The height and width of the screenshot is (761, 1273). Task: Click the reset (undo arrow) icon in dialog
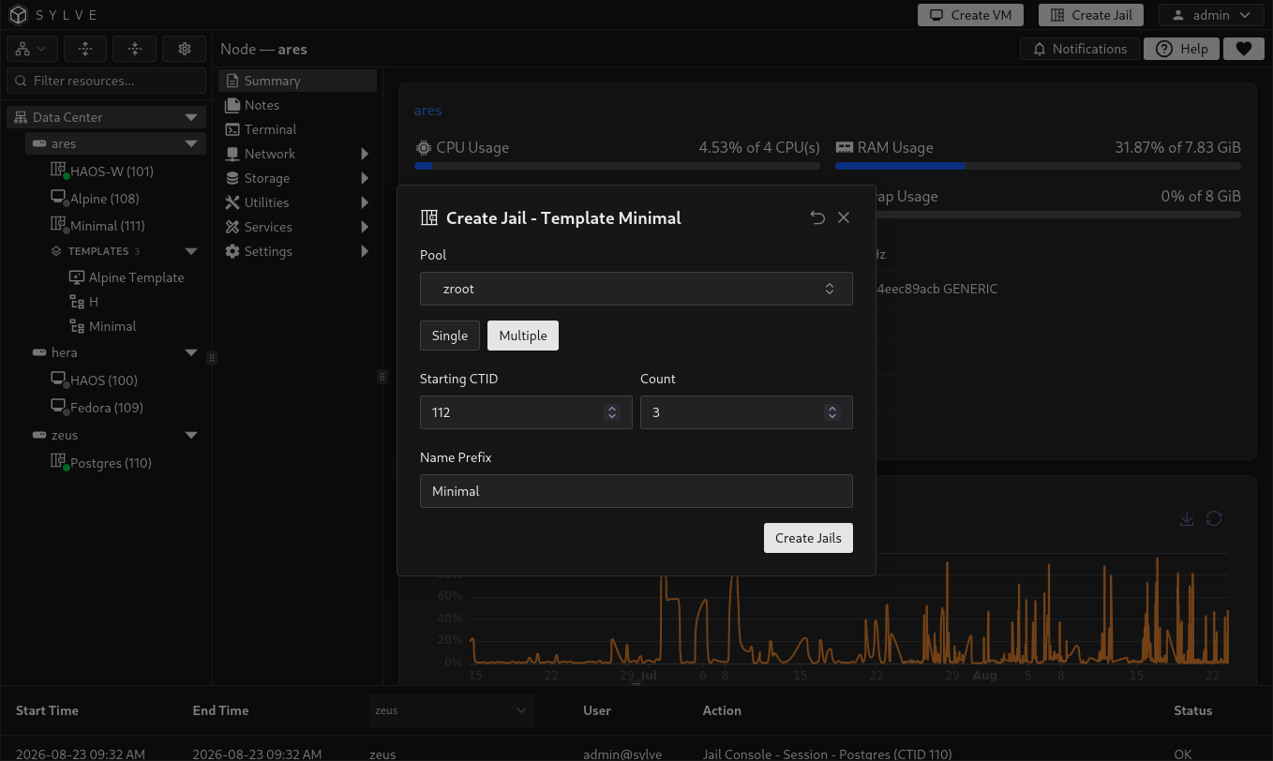point(817,217)
